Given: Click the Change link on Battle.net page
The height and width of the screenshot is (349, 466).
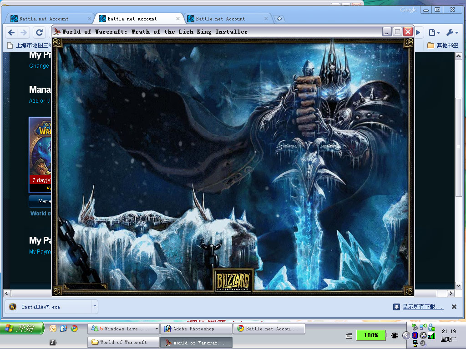Looking at the screenshot, I should pos(39,66).
